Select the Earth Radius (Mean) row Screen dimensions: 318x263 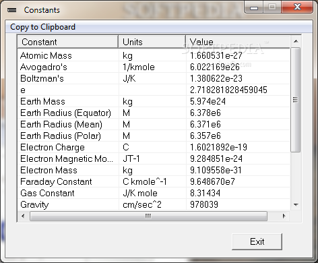point(154,124)
